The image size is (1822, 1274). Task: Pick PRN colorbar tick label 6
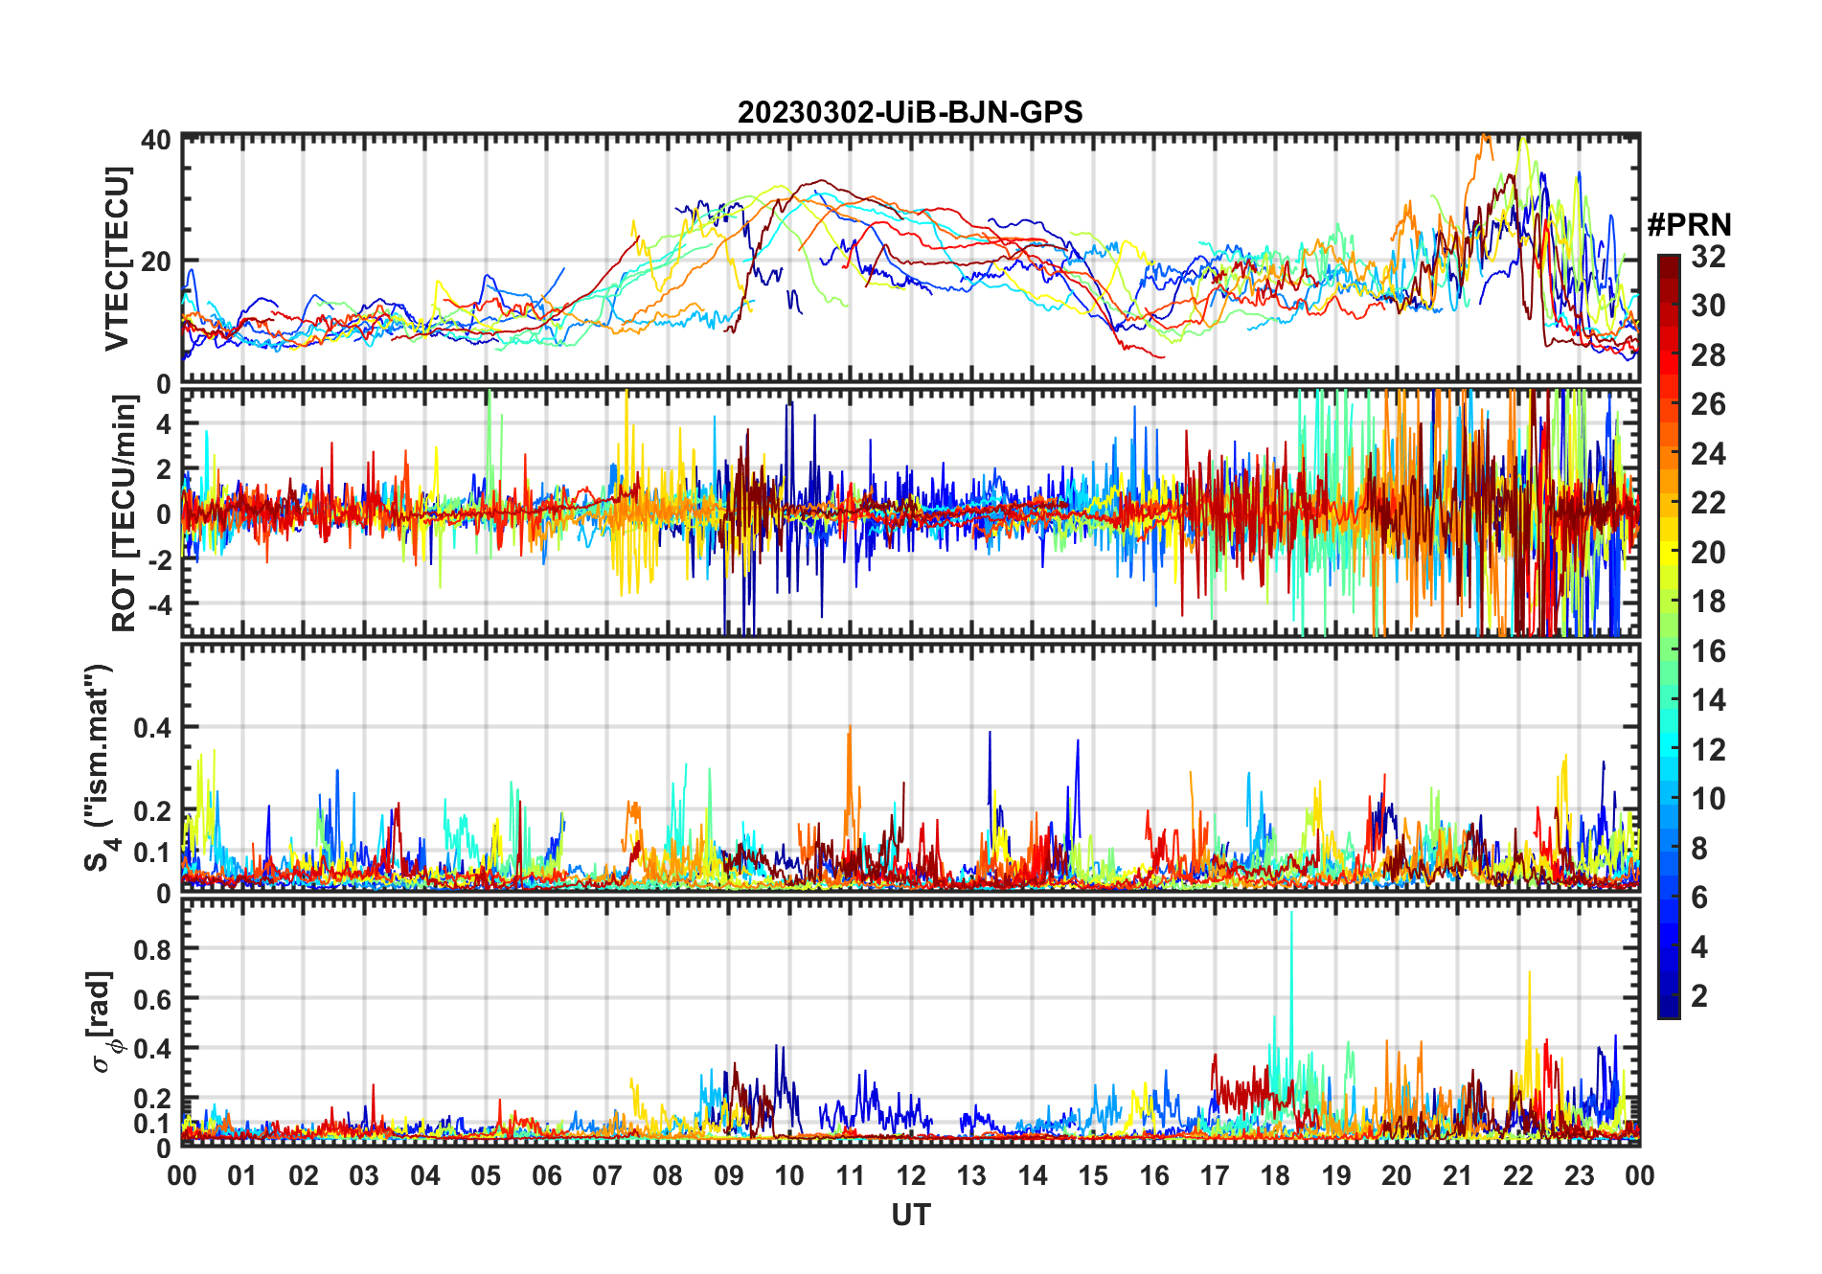[x=1699, y=898]
